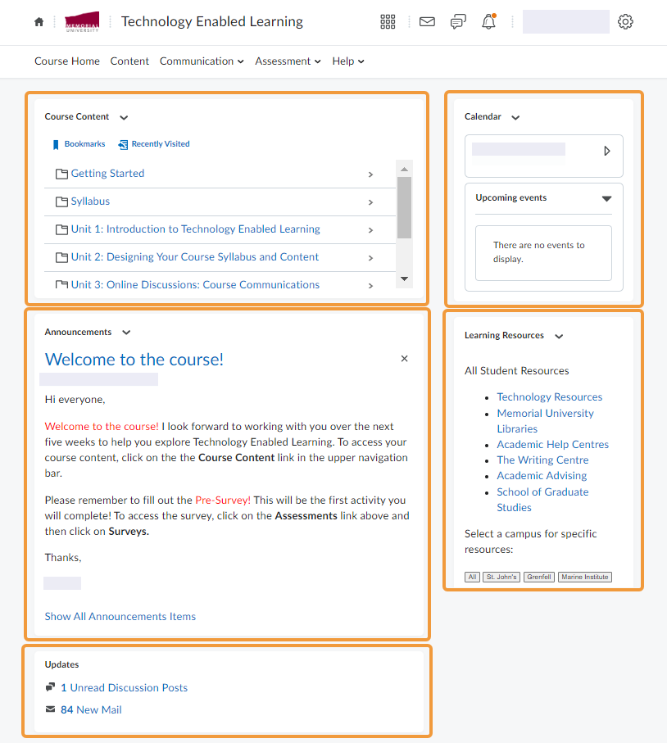Select the Grenfell campus button
This screenshot has width=667, height=743.
539,578
